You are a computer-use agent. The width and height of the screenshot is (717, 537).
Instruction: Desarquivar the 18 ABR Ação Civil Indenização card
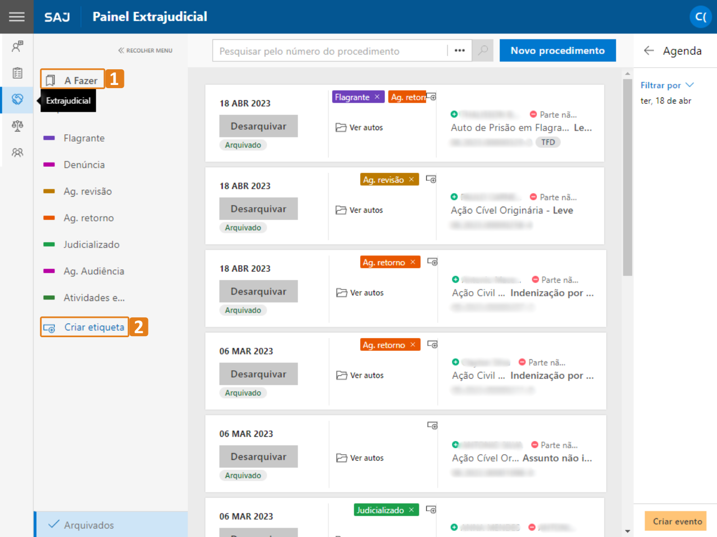[x=258, y=292]
